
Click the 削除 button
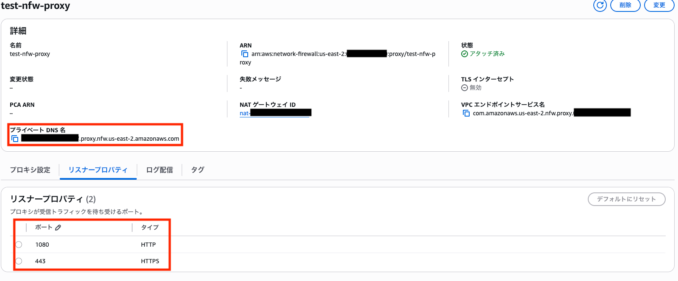(625, 6)
